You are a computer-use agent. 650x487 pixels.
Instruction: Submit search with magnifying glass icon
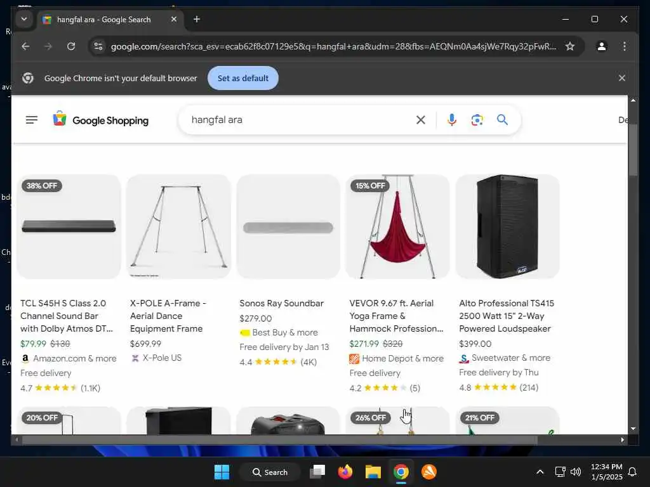pos(503,120)
